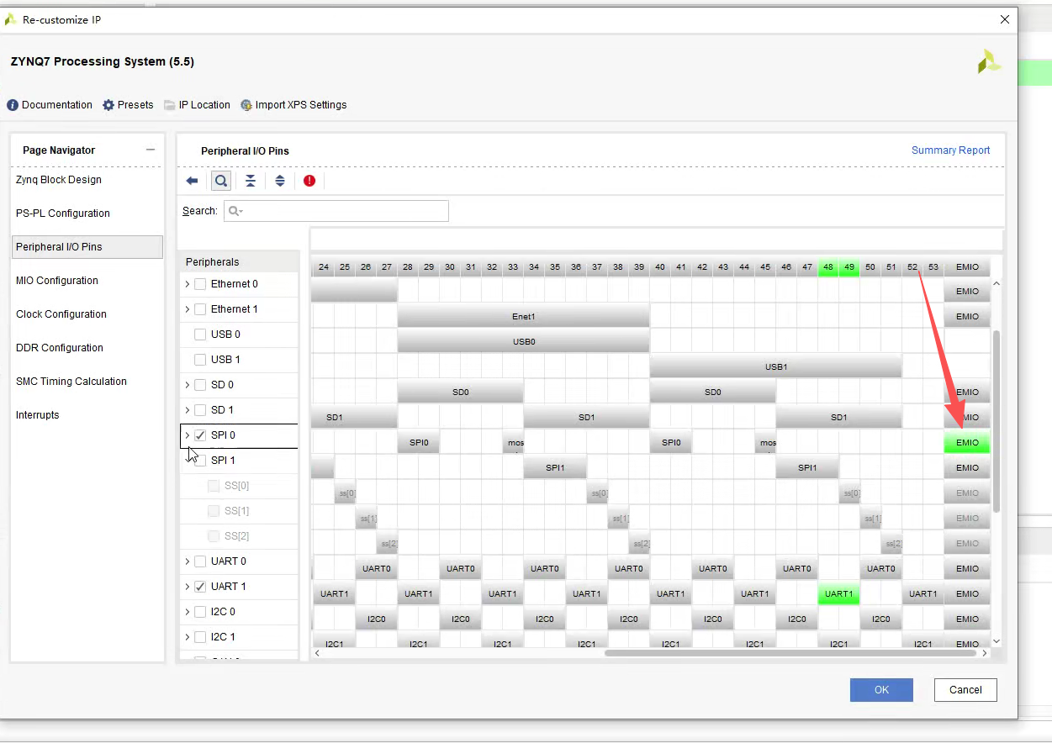This screenshot has height=743, width=1052.
Task: Open DDR Configuration page
Action: 87,348
